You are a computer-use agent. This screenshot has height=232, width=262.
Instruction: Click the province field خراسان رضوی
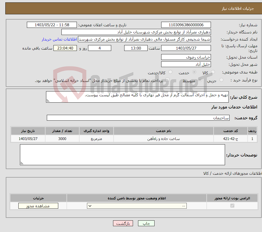186,57
